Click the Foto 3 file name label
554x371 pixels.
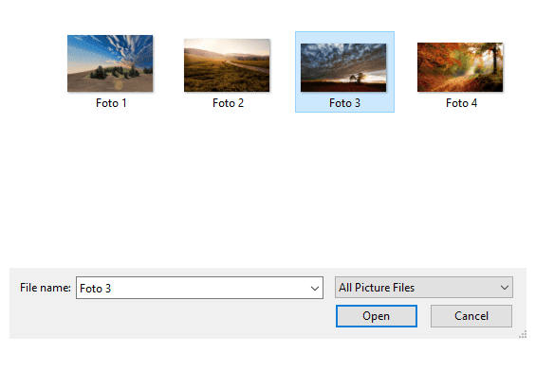[x=344, y=103]
